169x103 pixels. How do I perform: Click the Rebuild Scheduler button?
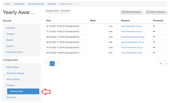coord(131,12)
